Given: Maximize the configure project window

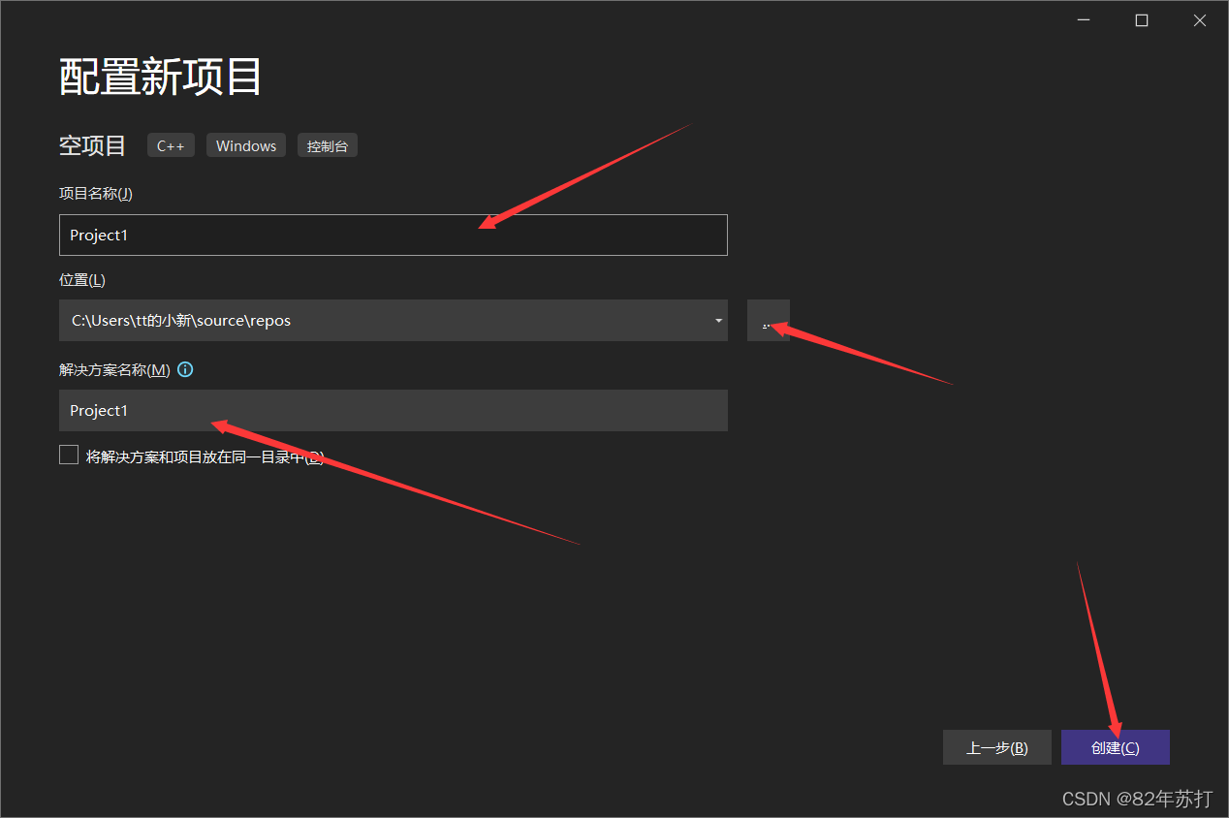Looking at the screenshot, I should 1142,20.
